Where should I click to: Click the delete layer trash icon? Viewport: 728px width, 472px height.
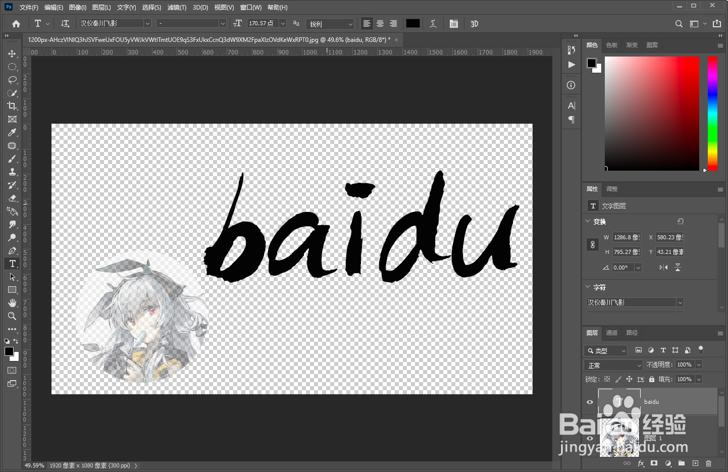pos(709,463)
